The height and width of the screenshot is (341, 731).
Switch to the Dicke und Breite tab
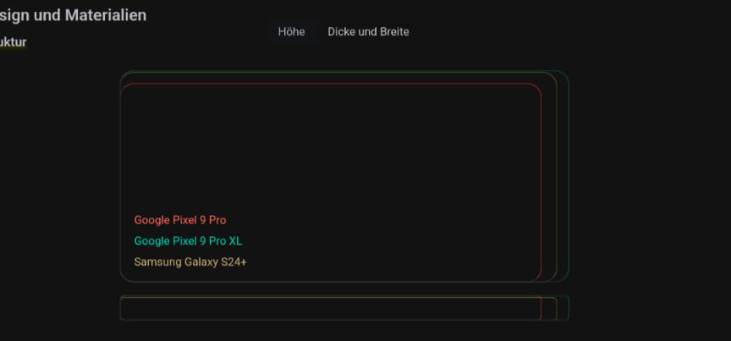pos(368,32)
